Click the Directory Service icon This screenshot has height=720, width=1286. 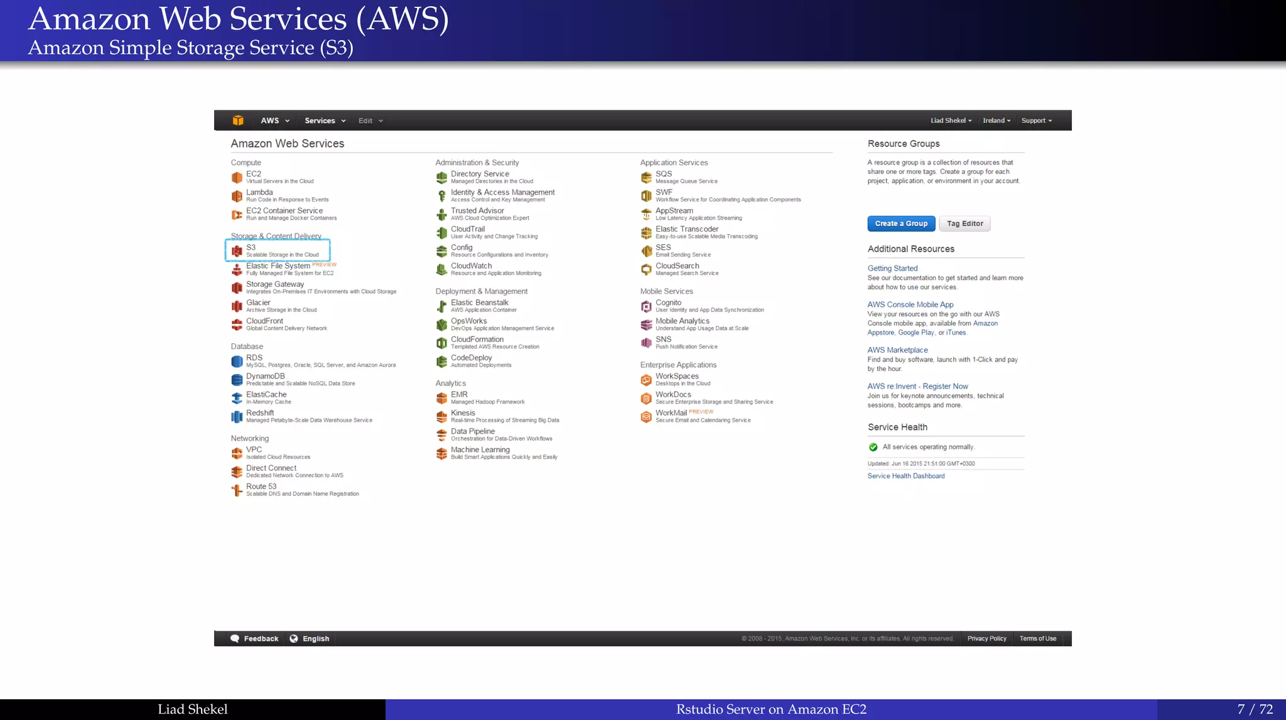click(441, 178)
